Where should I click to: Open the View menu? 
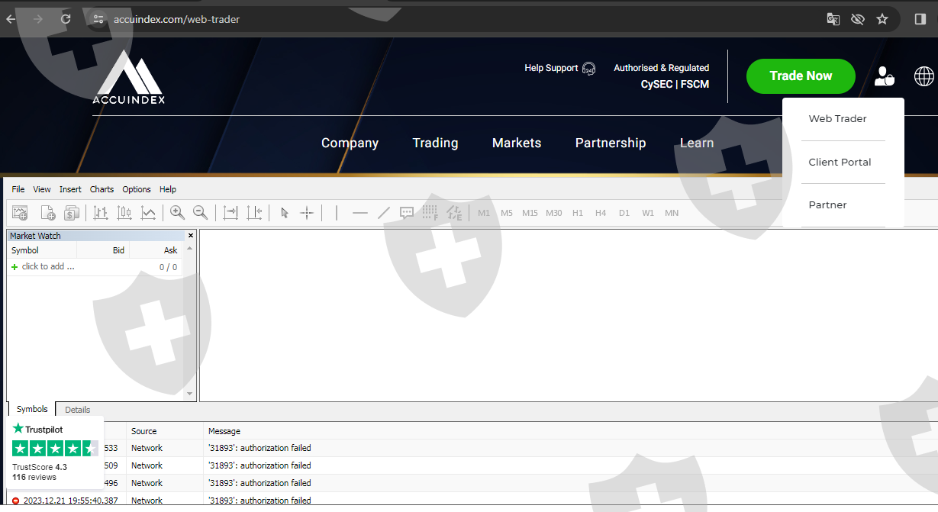42,189
